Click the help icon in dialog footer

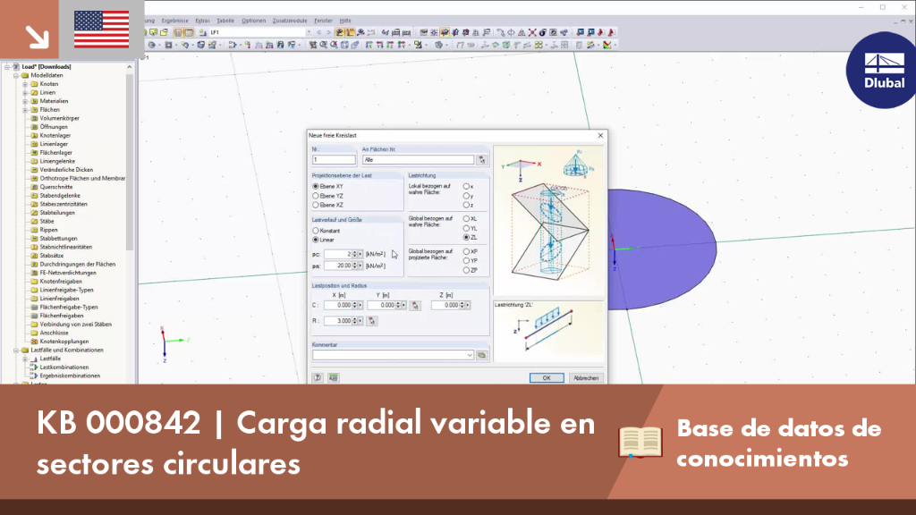[x=318, y=378]
